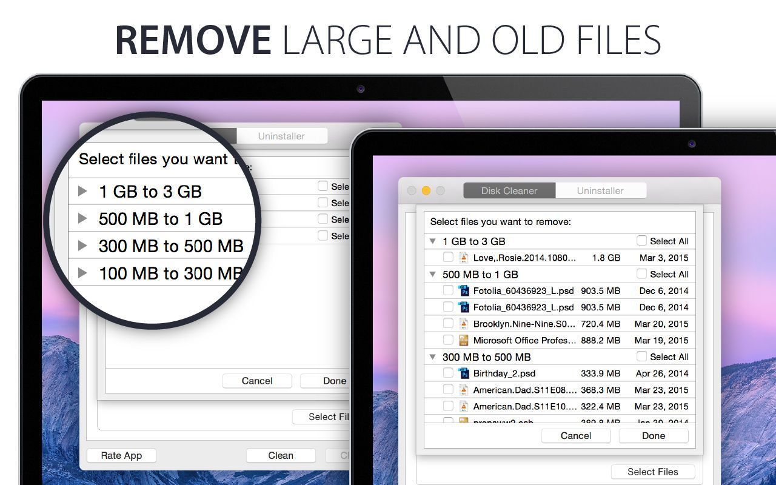Tick the checkbox for American.Dad.S11E08 file
Viewport: 776px width, 485px height.
[x=448, y=389]
